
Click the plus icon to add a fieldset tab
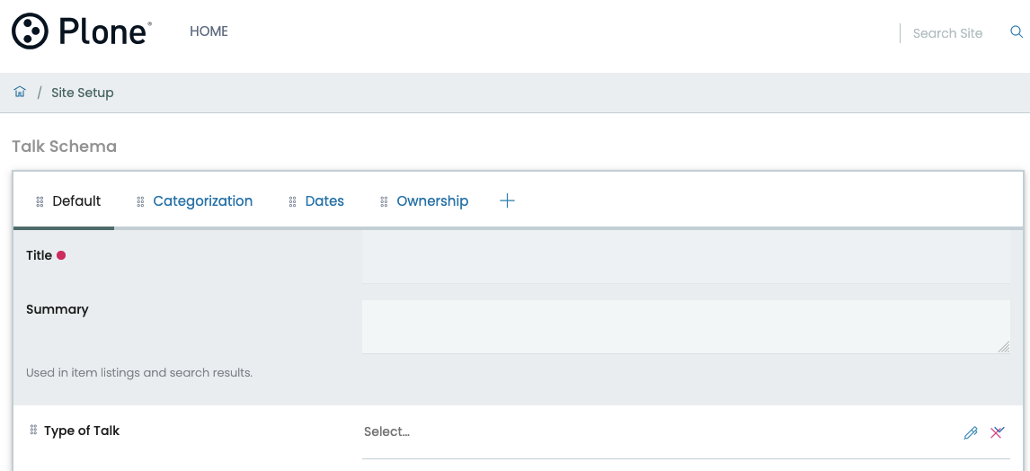[507, 201]
